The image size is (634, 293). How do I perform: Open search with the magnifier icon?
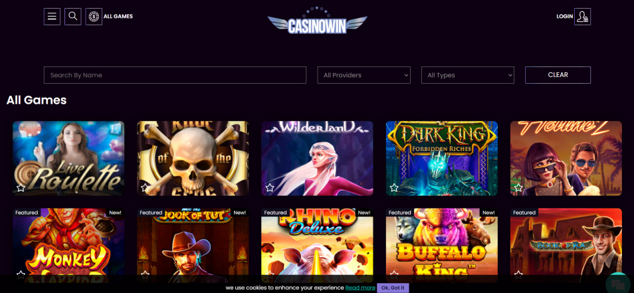73,17
